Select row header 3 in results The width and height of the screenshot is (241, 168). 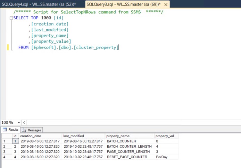coord(7,152)
